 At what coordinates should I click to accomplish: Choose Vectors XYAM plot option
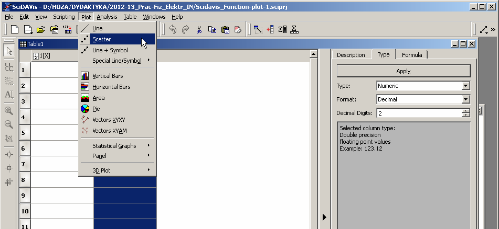point(118,131)
